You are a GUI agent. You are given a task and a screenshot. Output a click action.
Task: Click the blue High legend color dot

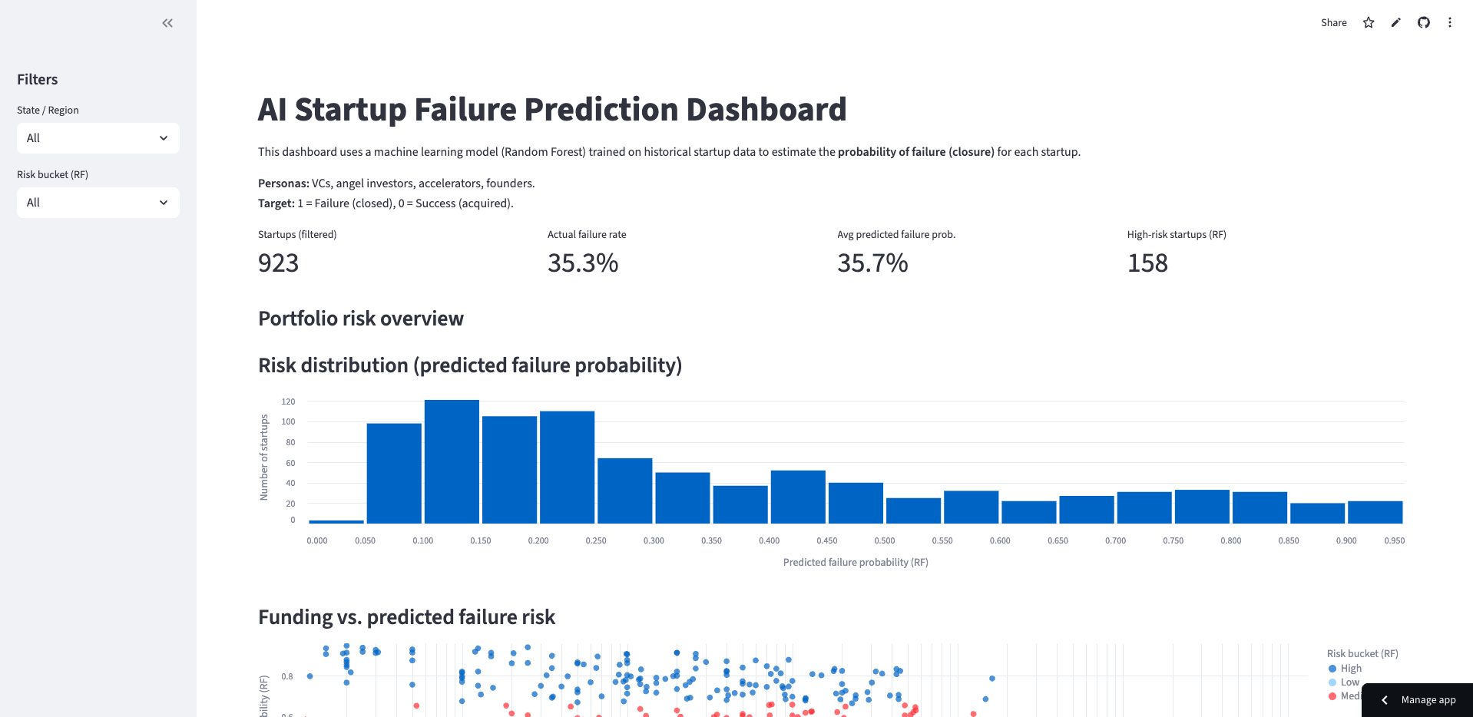[x=1332, y=668]
